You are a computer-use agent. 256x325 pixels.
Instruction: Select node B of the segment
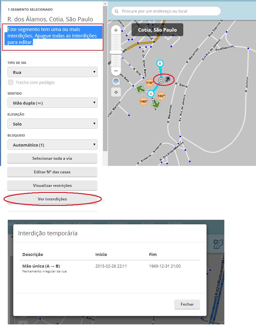click(x=160, y=64)
